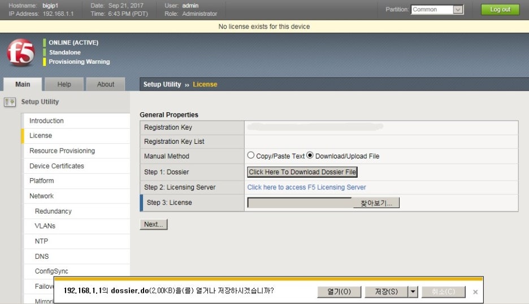
Task: Open the About tab
Action: tap(106, 85)
